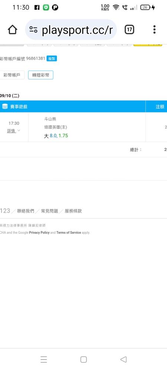Open the 聯絡我們 contact link
Screen dimensions: 167x371
(26, 211)
